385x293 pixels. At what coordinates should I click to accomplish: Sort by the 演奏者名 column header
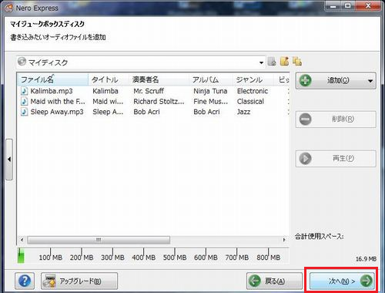click(x=159, y=79)
